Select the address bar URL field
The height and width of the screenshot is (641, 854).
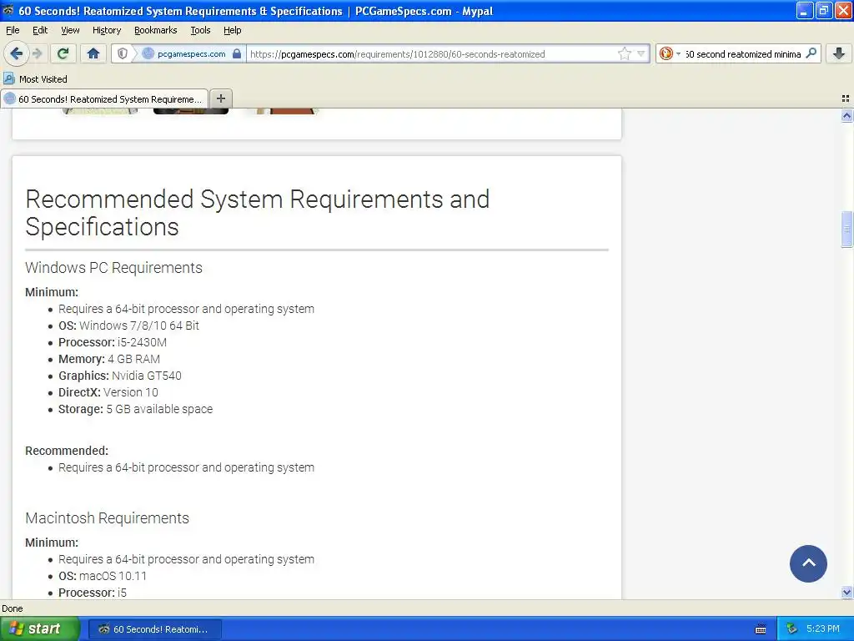430,53
